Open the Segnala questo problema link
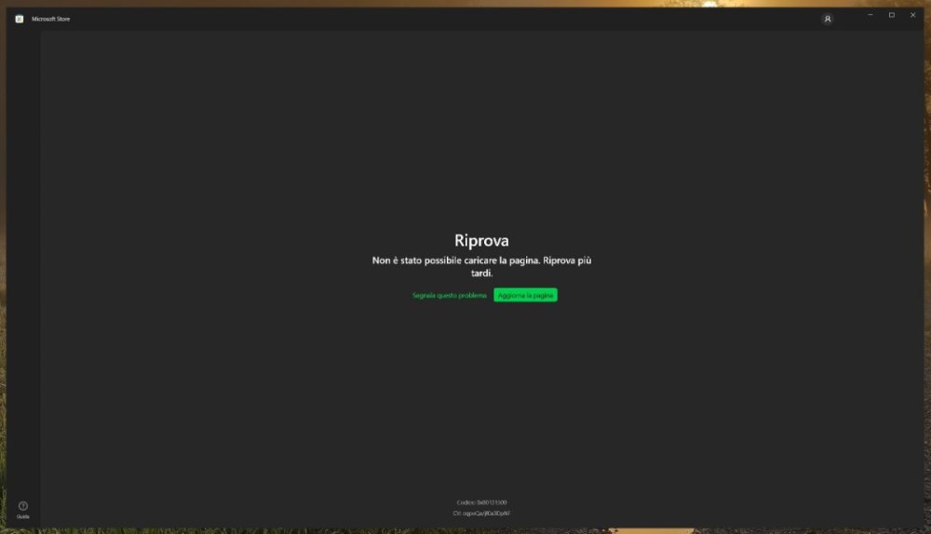 (x=450, y=296)
